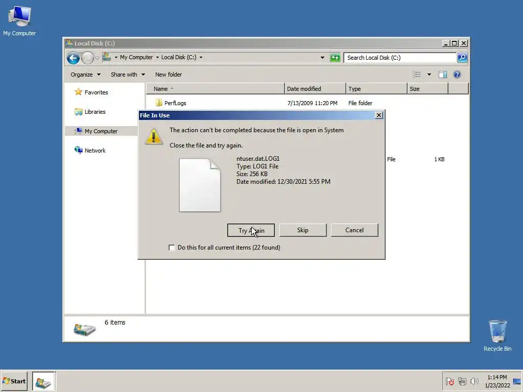Click the Cancel button in the dialog

click(354, 230)
